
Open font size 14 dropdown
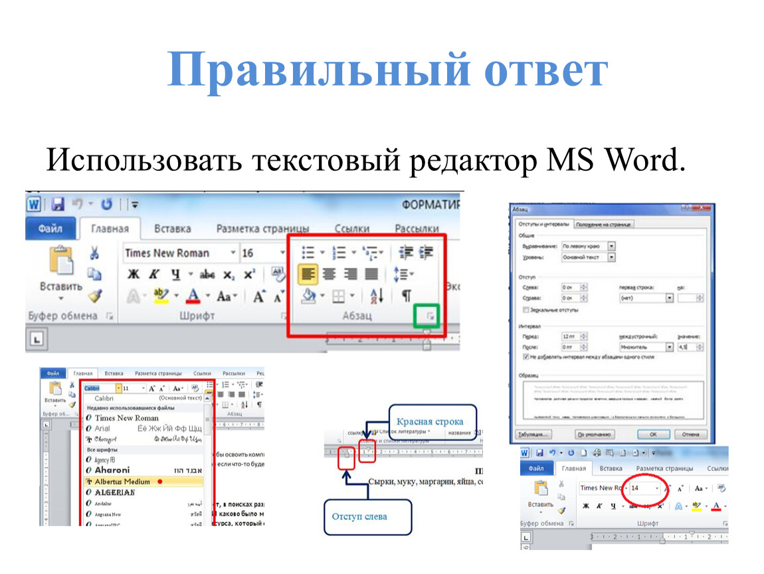pos(657,488)
